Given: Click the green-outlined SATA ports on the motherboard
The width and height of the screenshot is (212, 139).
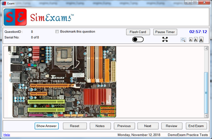Looking at the screenshot, I should pyautogui.click(x=107, y=111).
